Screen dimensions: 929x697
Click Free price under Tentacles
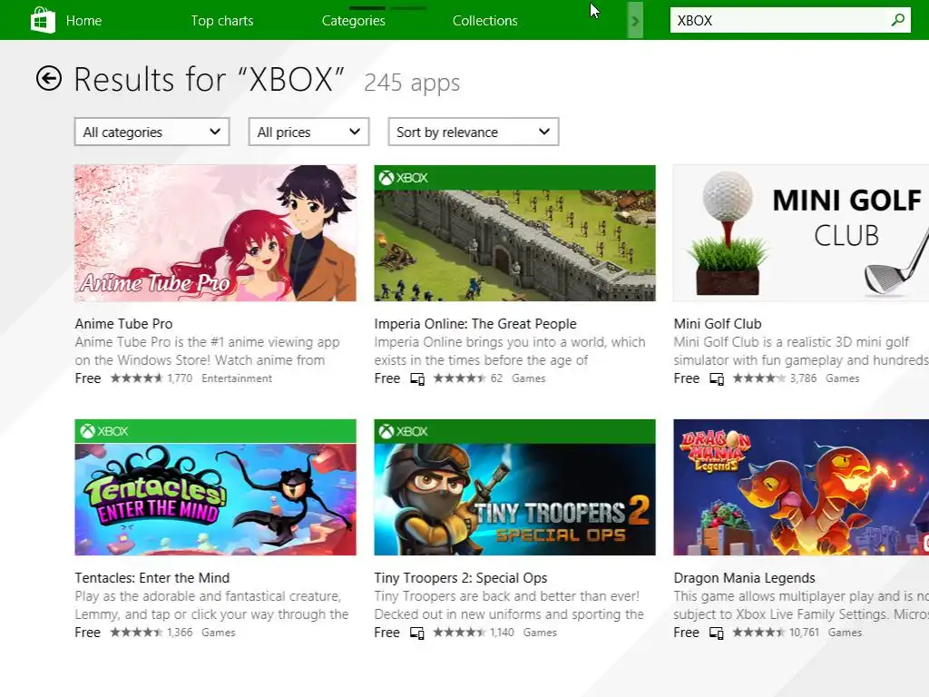88,633
